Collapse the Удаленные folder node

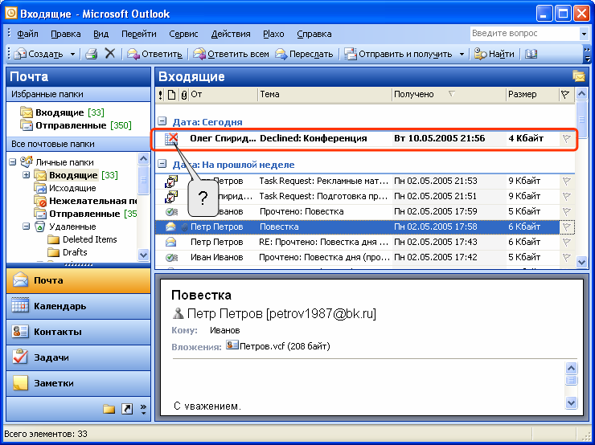point(27,227)
